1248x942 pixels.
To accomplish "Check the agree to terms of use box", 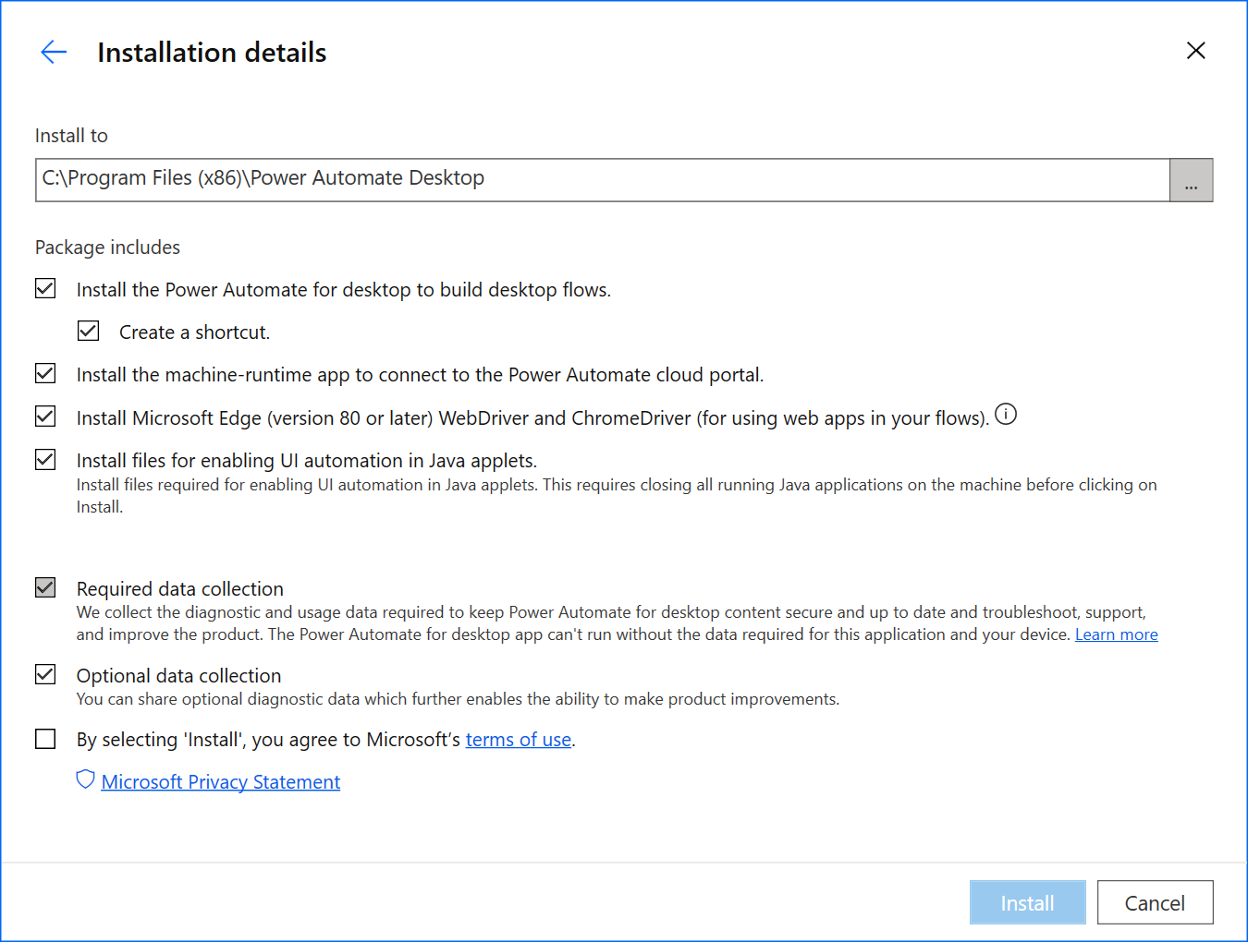I will (x=45, y=739).
